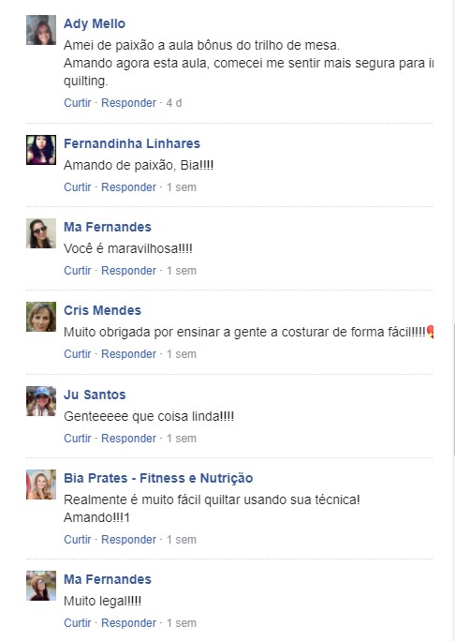The height and width of the screenshot is (641, 455).
Task: Curtir the 'Você é maravilhosa!!!!' comment
Action: 77,271
